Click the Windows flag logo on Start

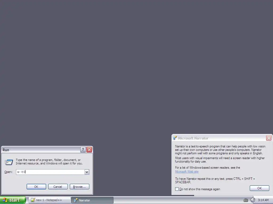pyautogui.click(x=5, y=200)
